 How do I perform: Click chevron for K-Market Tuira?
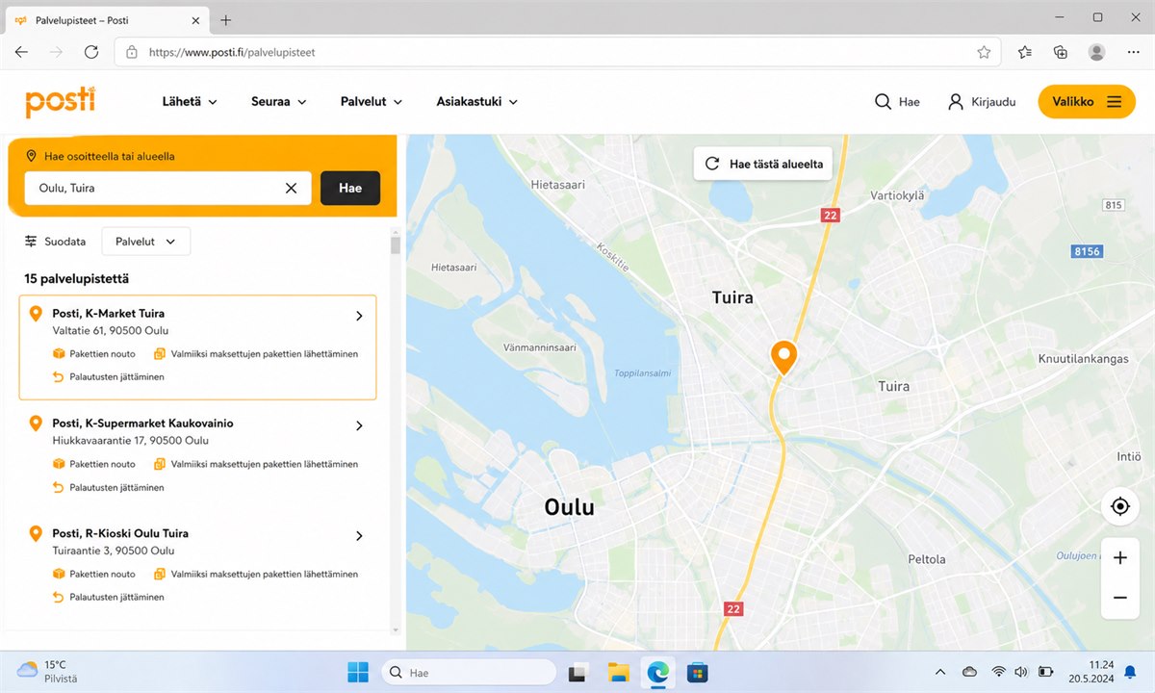pyautogui.click(x=359, y=316)
